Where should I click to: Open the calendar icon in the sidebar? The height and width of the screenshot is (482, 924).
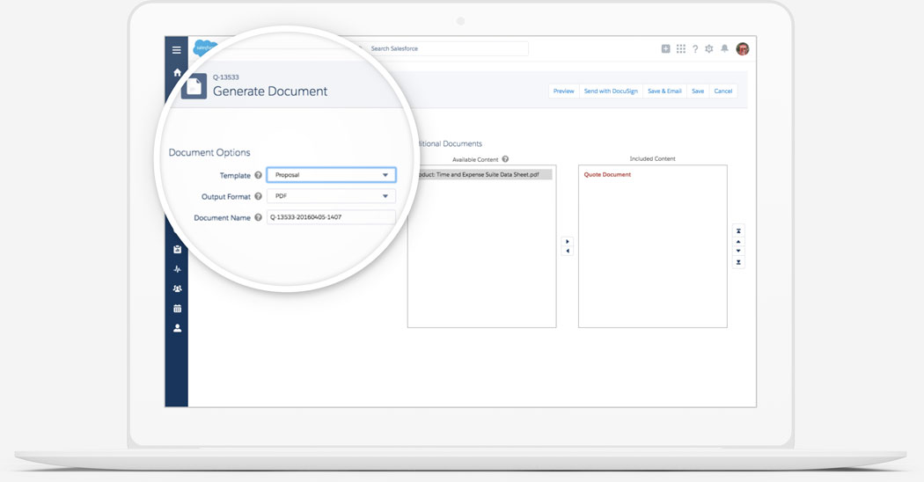(177, 309)
